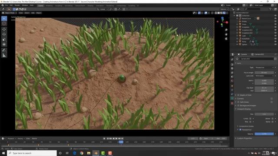Hide the Light object via eye icon
278x156 pixels.
click(275, 36)
